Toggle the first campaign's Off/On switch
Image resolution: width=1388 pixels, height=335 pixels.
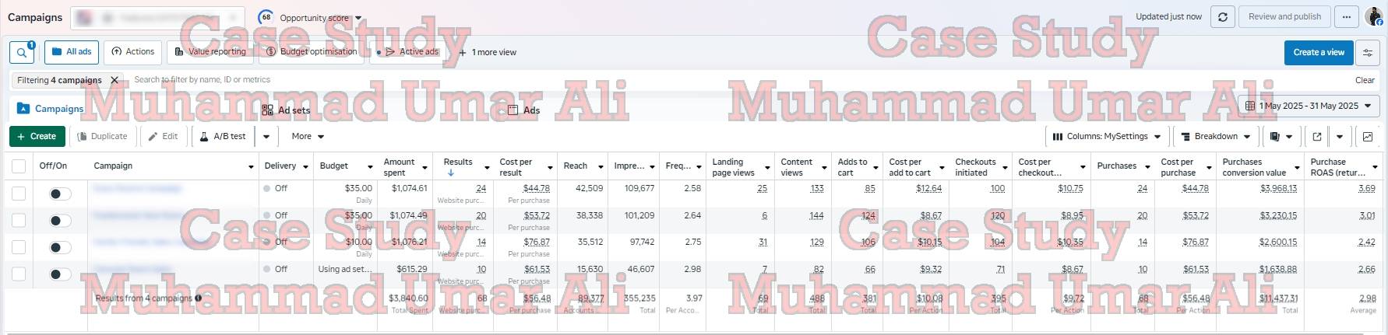click(59, 194)
